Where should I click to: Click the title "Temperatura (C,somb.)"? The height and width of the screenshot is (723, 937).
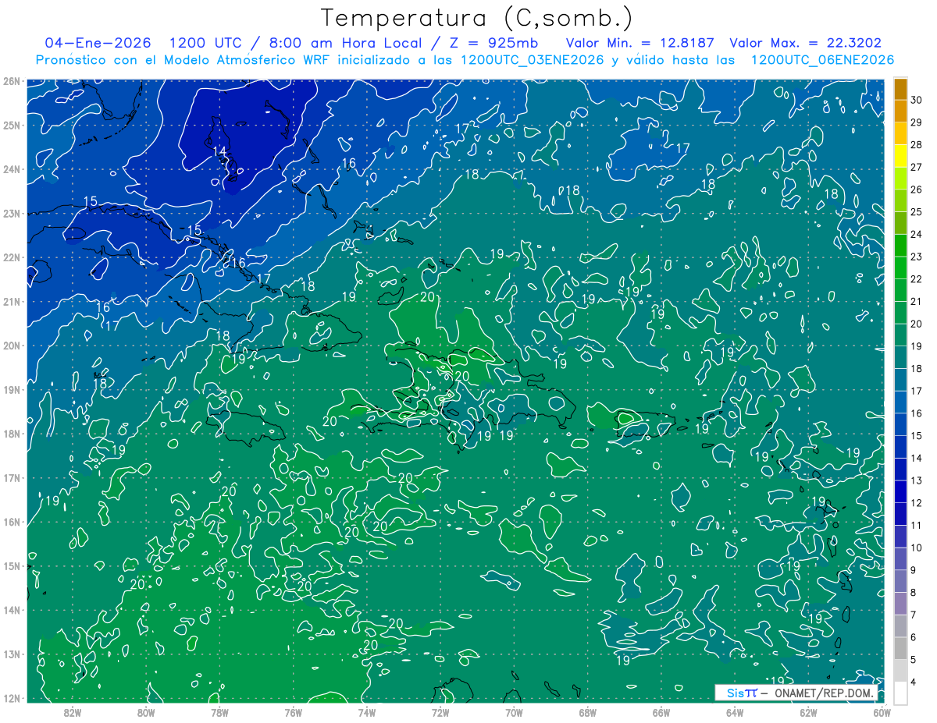[477, 18]
